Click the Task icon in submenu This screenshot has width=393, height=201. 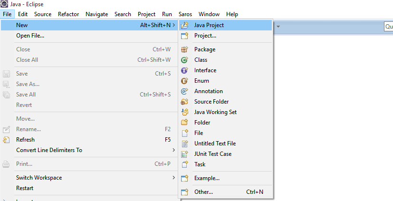tap(184, 164)
